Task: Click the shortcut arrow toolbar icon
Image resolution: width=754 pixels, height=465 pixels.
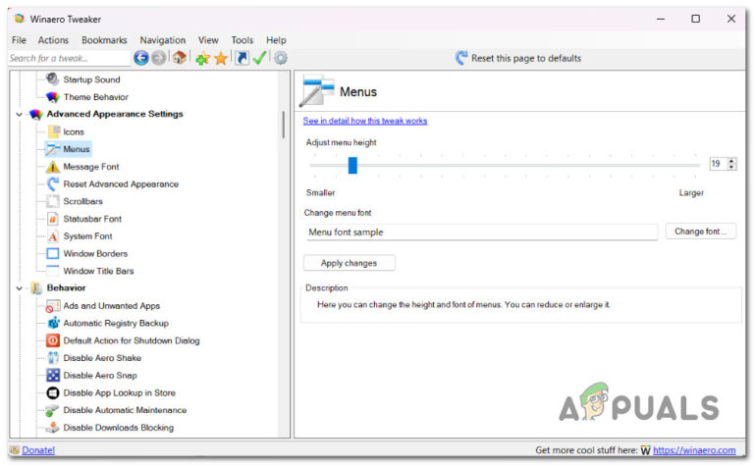Action: (242, 58)
